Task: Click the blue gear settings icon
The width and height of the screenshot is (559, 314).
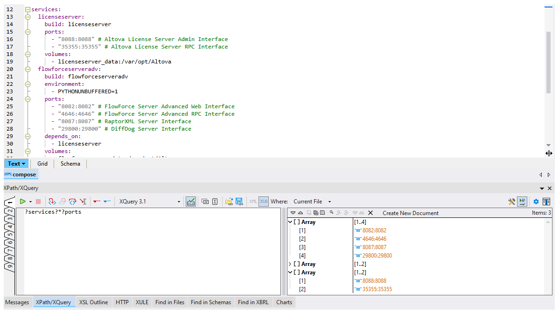Action: (536, 202)
